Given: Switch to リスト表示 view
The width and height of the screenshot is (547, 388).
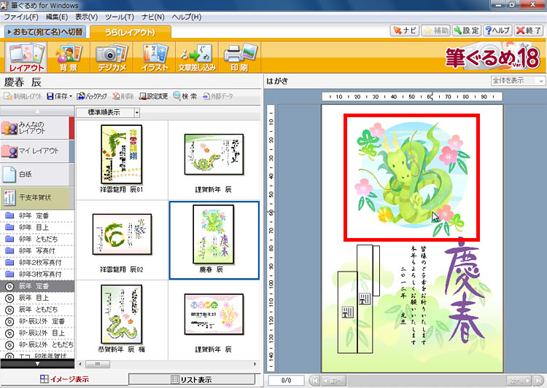Looking at the screenshot, I should pyautogui.click(x=192, y=379).
